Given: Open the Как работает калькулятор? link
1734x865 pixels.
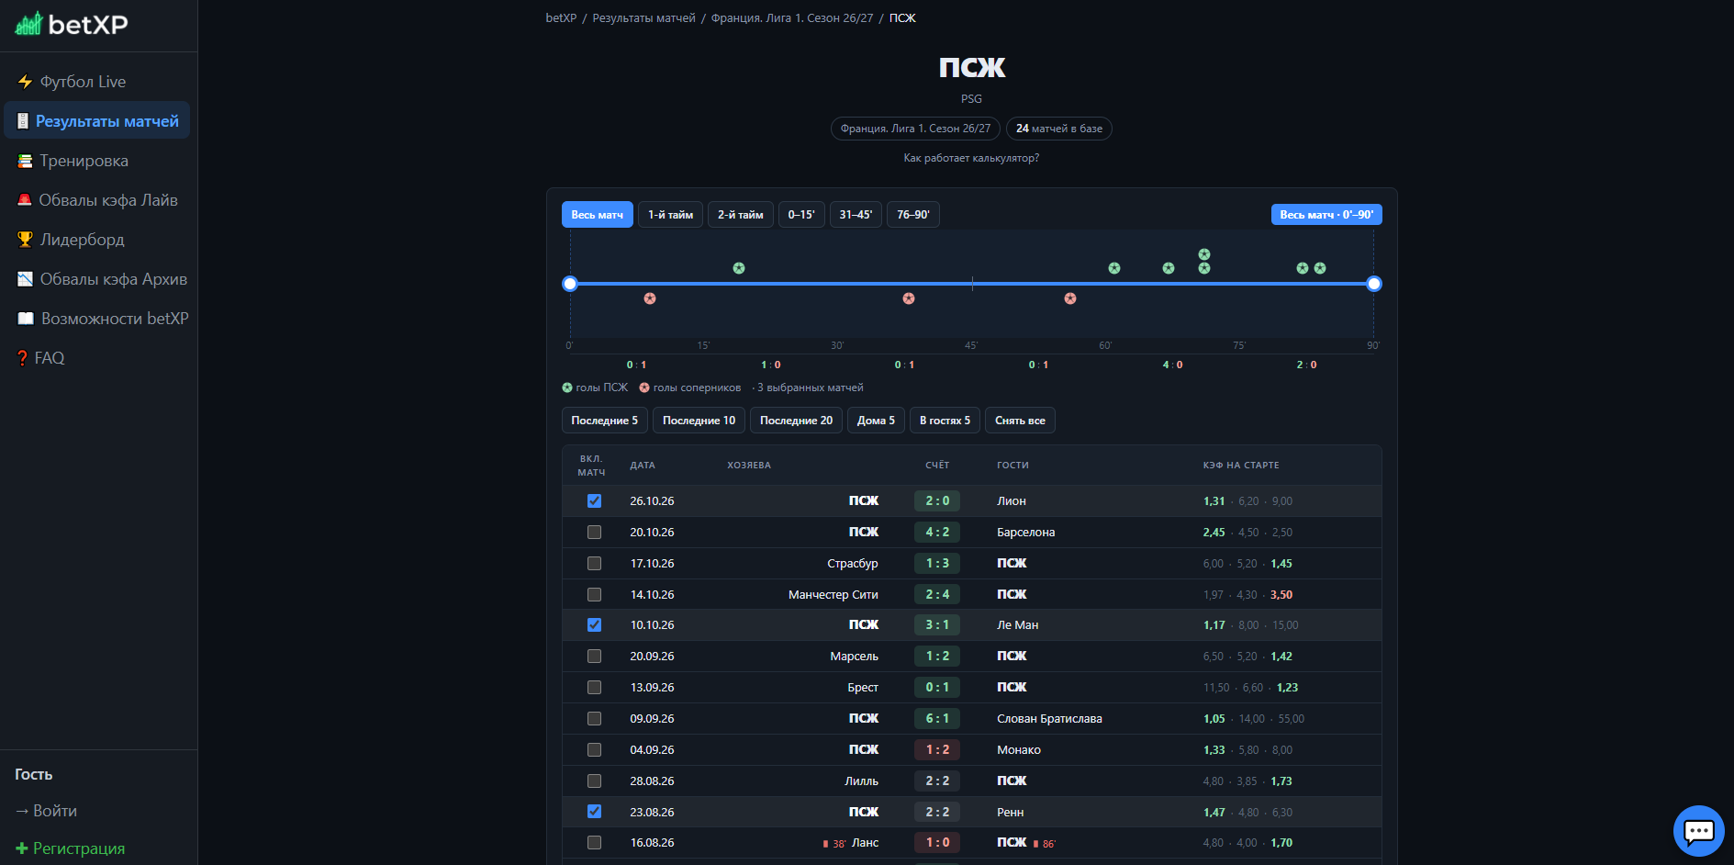Looking at the screenshot, I should point(971,158).
